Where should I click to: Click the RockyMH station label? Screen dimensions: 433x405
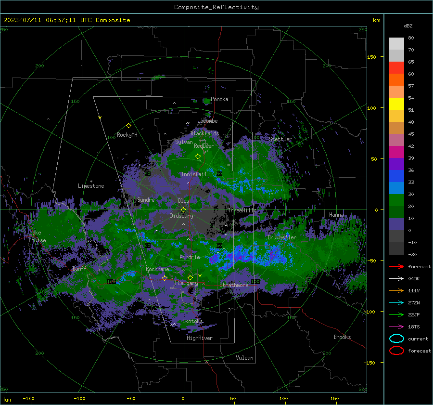[x=127, y=135]
